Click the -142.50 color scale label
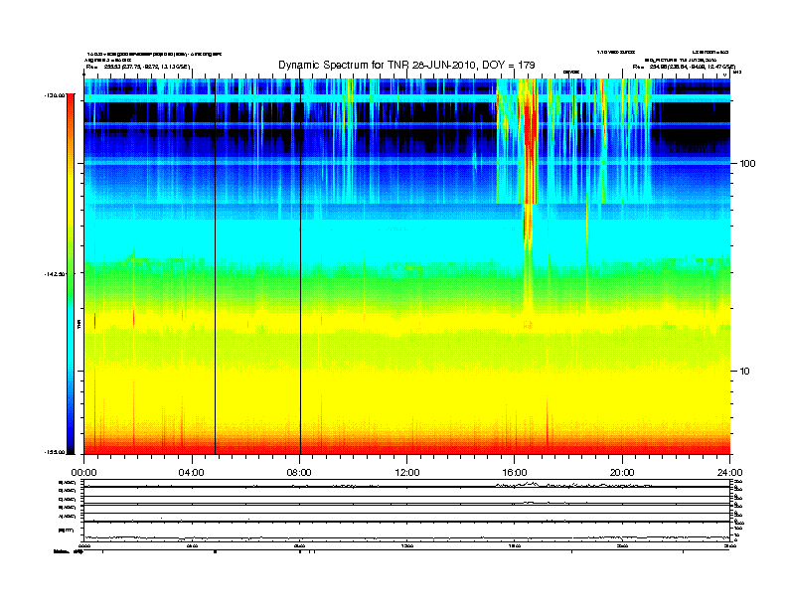This screenshot has width=787, height=608. tap(55, 274)
